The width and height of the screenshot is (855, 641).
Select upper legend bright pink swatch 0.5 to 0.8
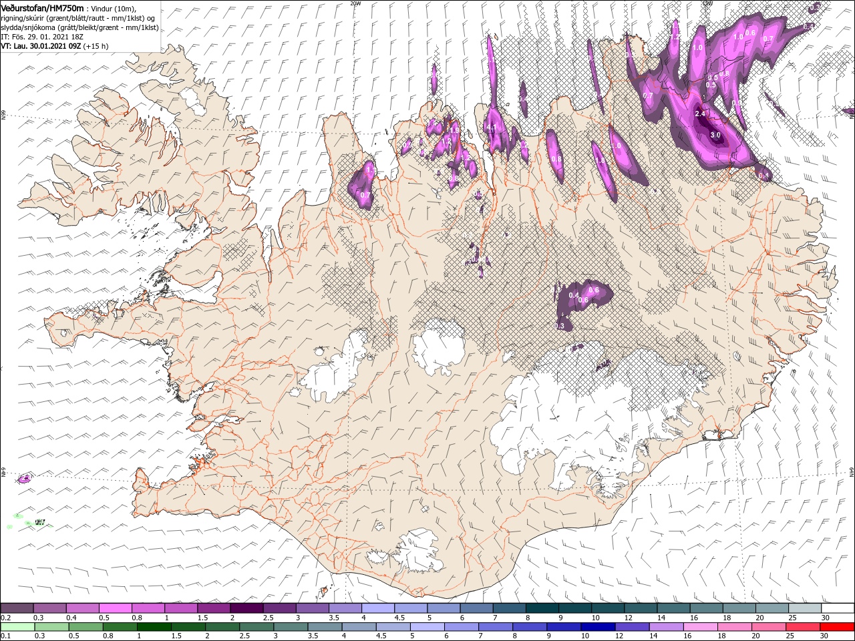tap(115, 608)
